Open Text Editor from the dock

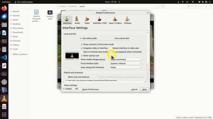(x=4, y=66)
